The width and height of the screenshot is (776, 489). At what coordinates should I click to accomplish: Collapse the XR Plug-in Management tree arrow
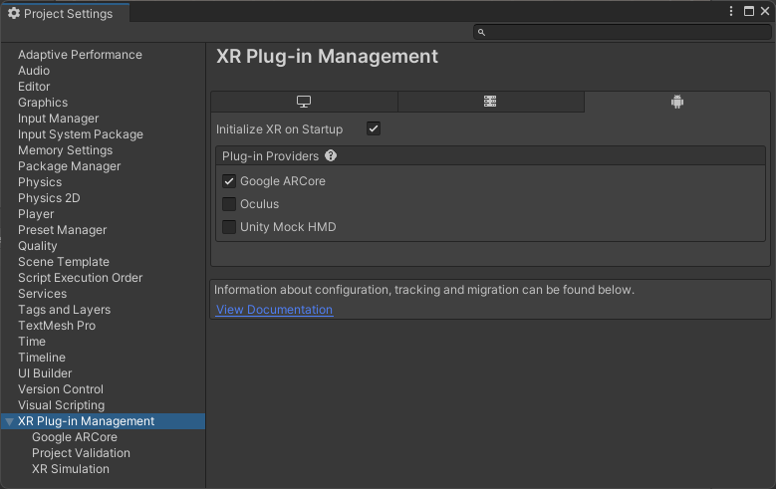(x=9, y=421)
